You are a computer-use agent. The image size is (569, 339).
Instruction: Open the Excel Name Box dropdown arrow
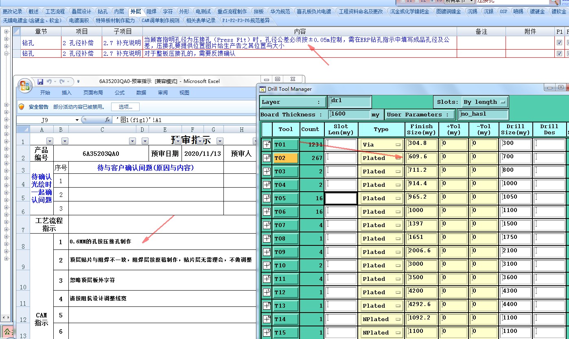point(77,120)
